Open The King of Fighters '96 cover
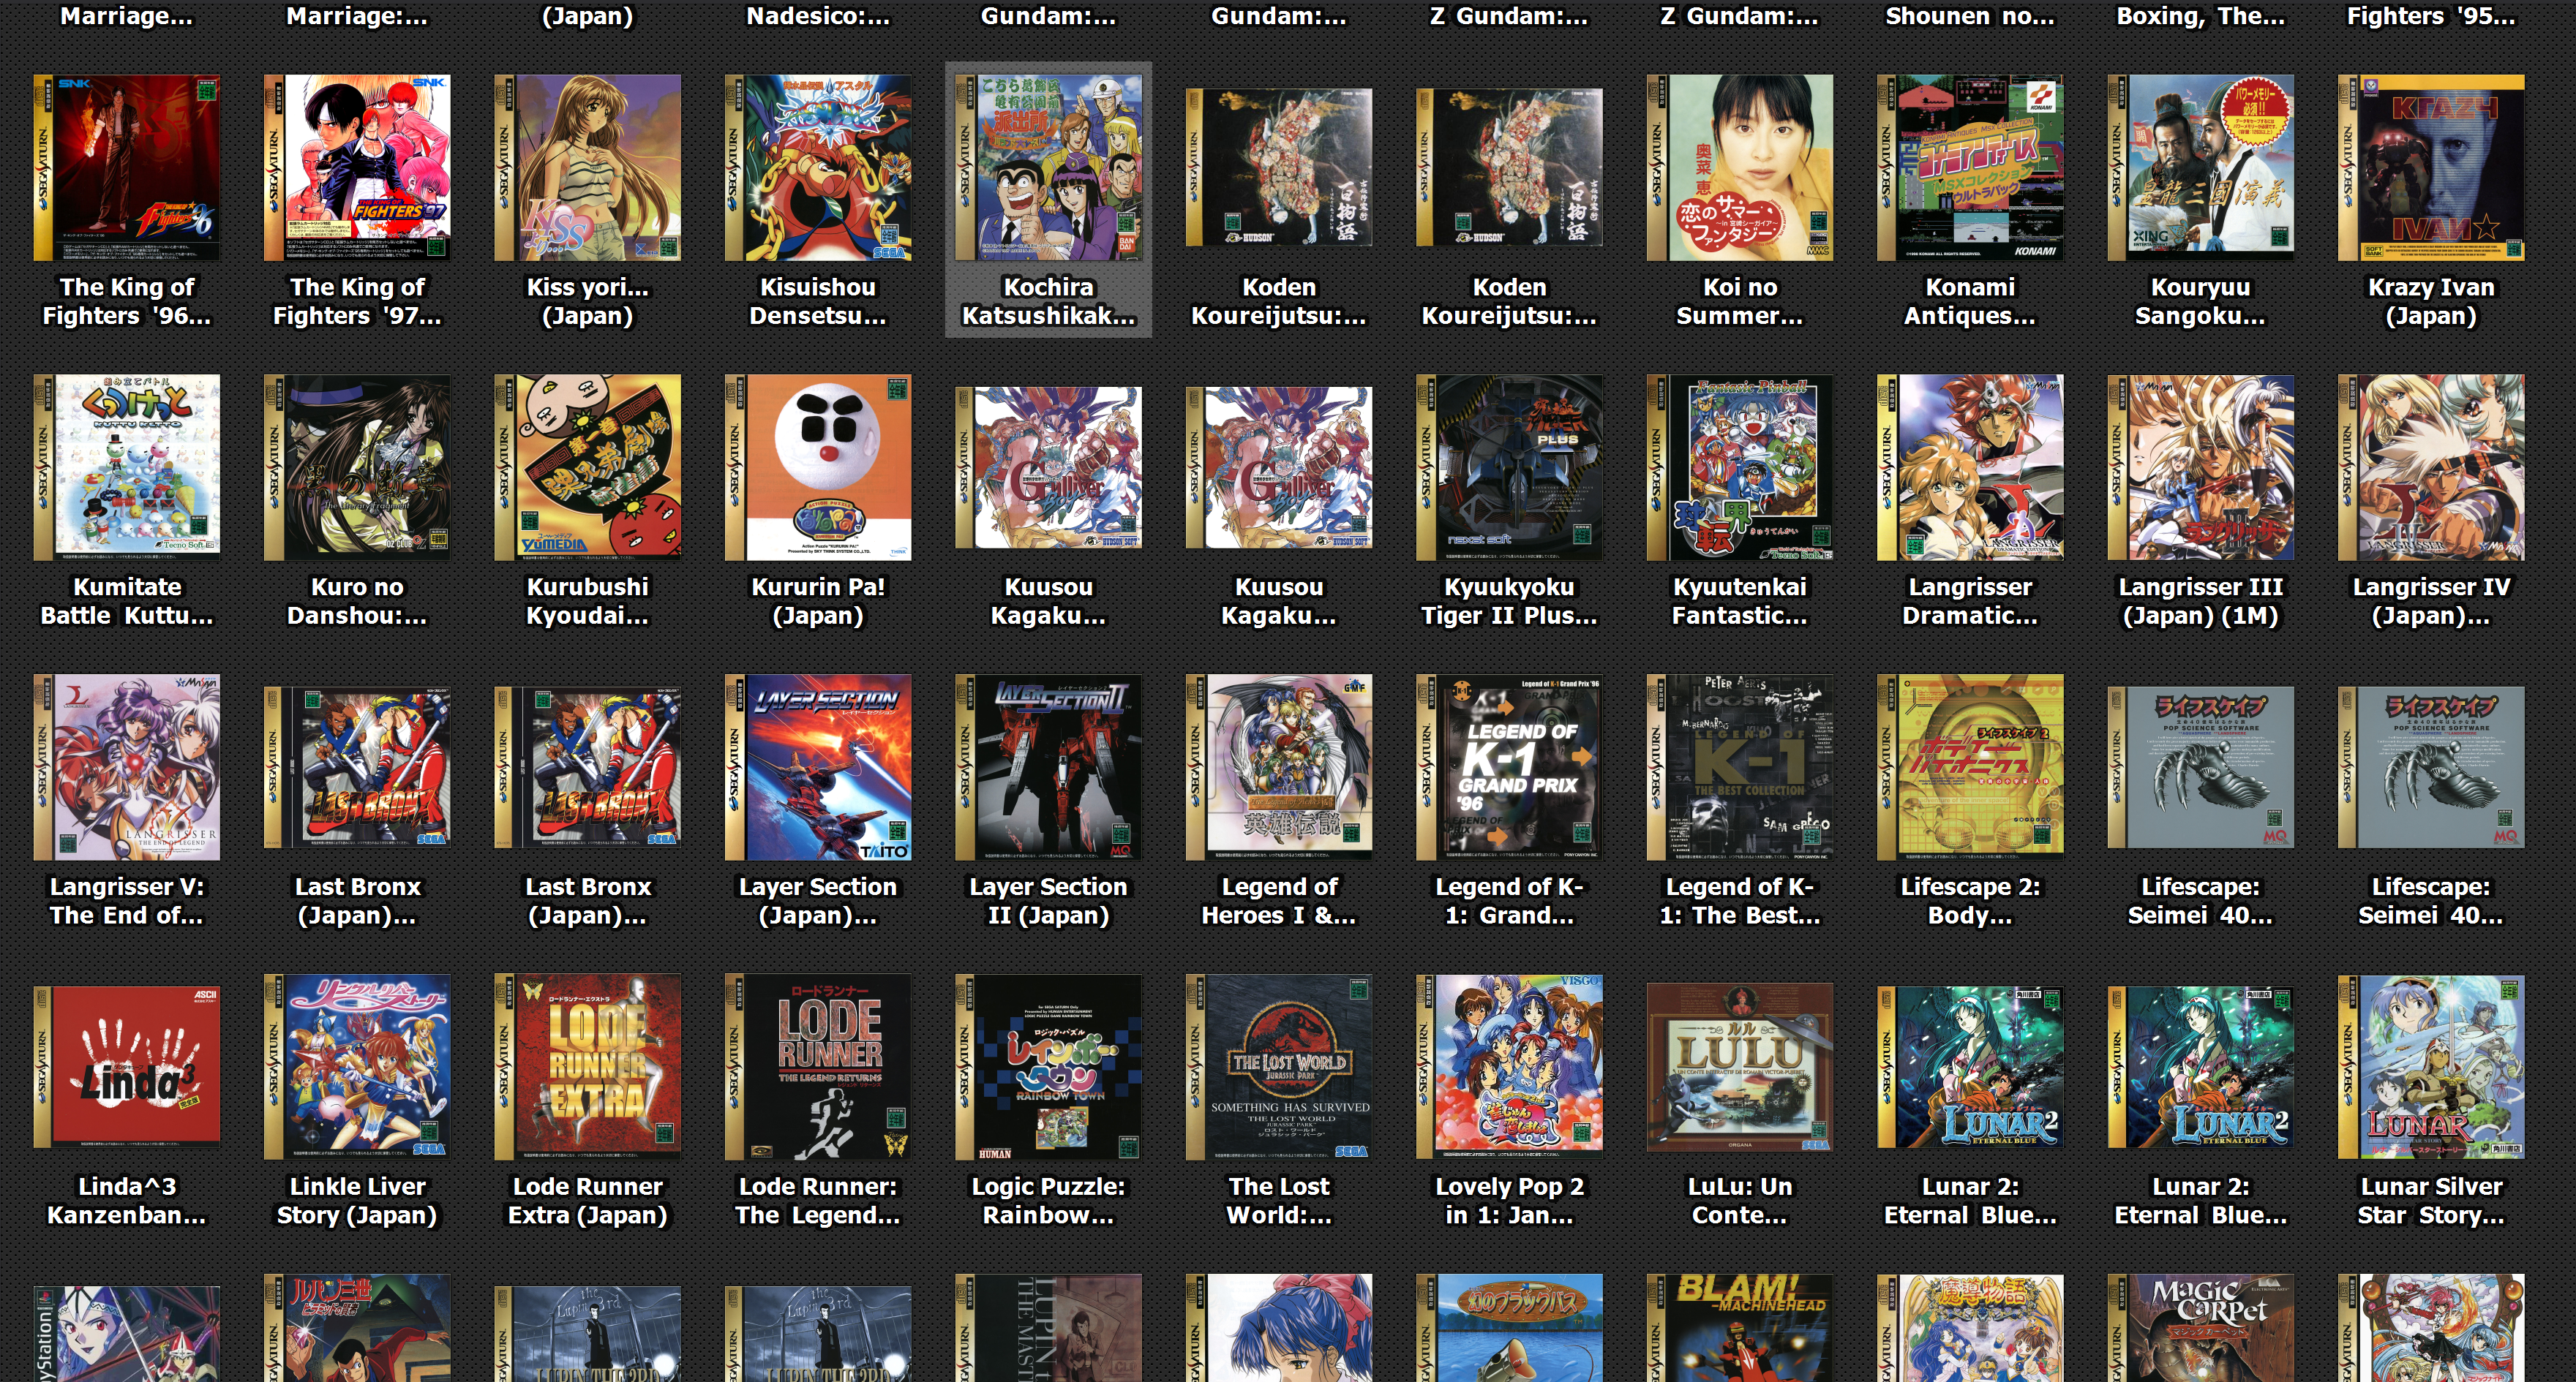 pos(127,167)
